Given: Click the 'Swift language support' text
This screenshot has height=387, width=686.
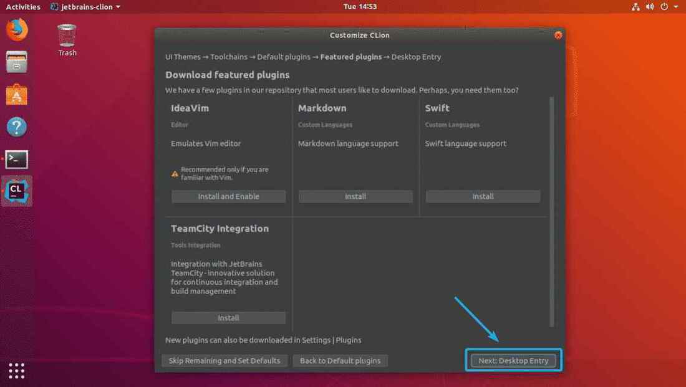Looking at the screenshot, I should click(x=465, y=143).
